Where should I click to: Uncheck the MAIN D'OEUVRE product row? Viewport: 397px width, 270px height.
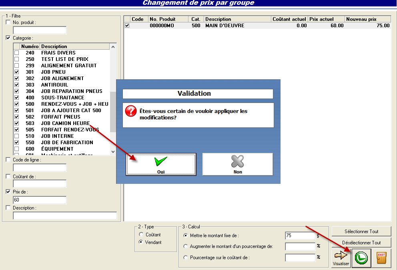[x=127, y=26]
